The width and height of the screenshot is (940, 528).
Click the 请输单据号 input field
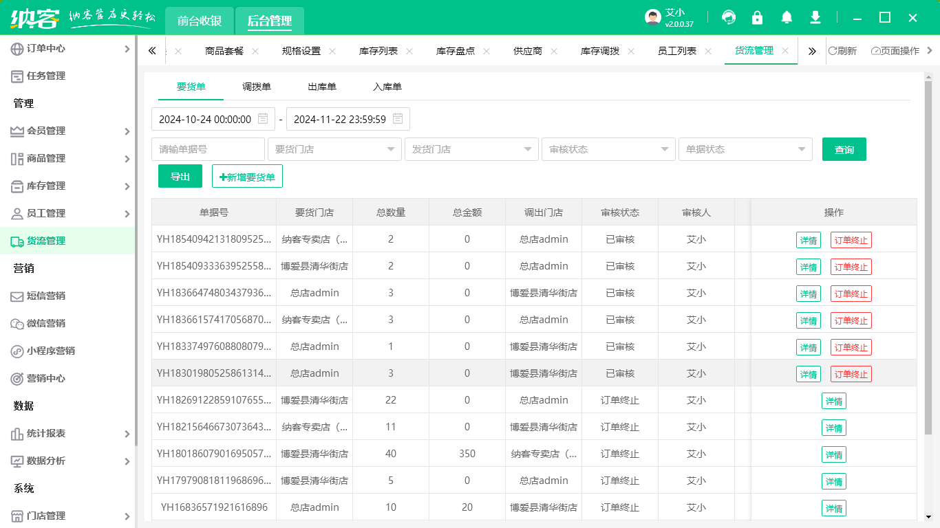(208, 149)
